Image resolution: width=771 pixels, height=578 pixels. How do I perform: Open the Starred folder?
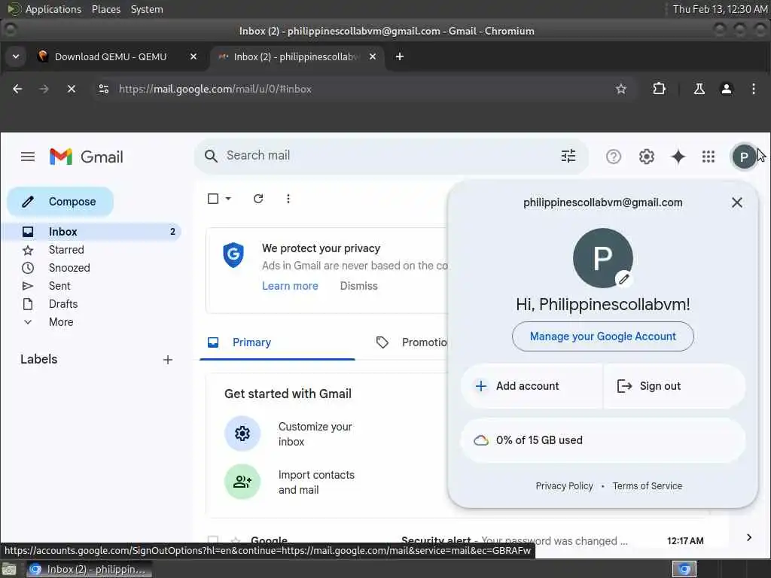66,250
